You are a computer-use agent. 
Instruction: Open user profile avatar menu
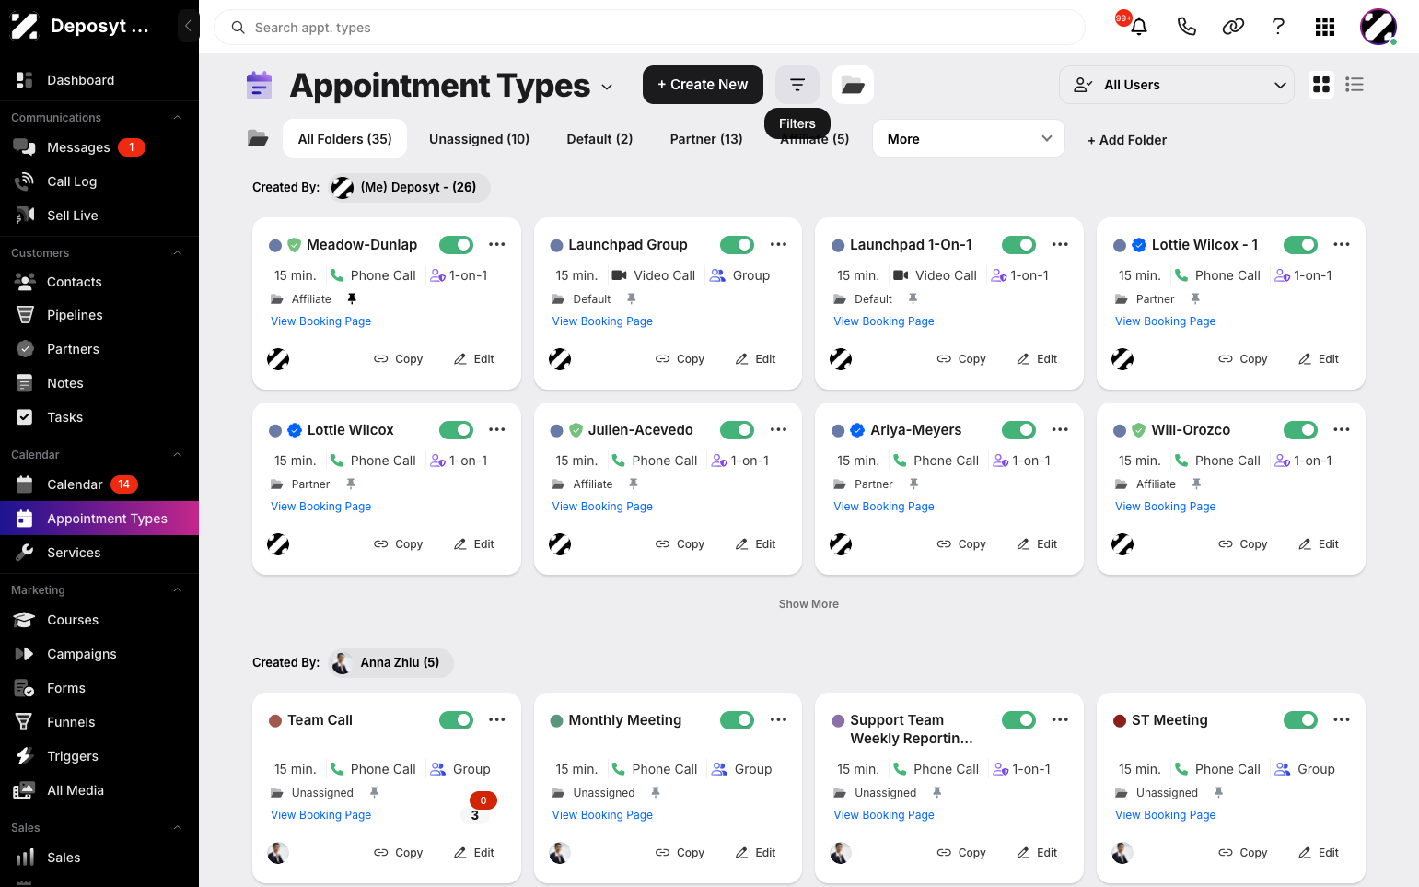tap(1378, 27)
